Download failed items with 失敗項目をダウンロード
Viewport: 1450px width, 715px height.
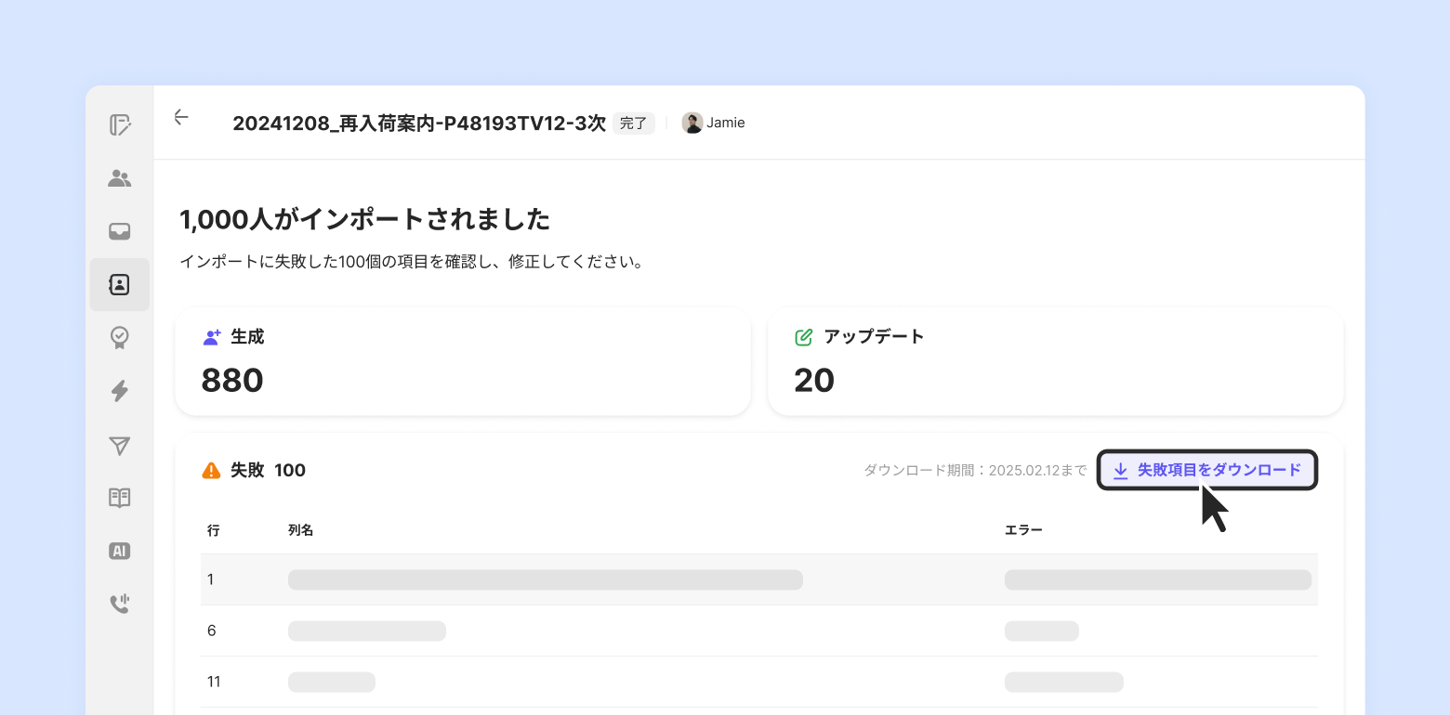click(1207, 470)
